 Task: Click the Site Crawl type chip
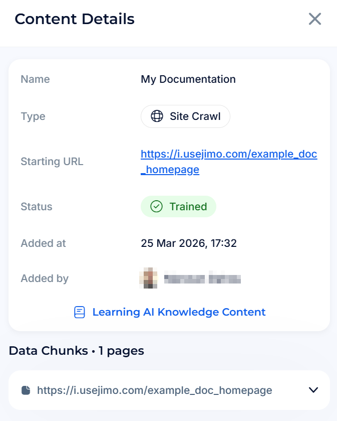pos(185,116)
